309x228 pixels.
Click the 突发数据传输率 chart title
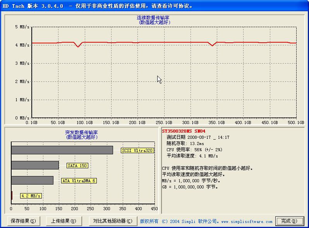81,132
